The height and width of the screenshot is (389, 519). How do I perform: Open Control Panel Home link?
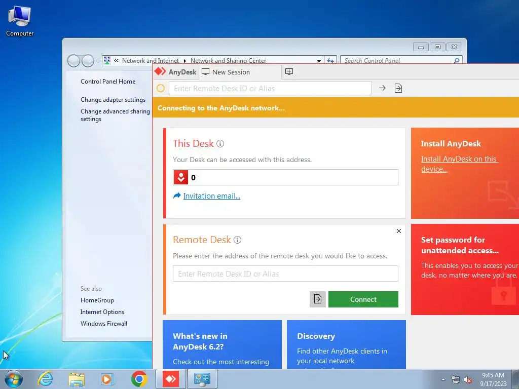[x=108, y=82]
